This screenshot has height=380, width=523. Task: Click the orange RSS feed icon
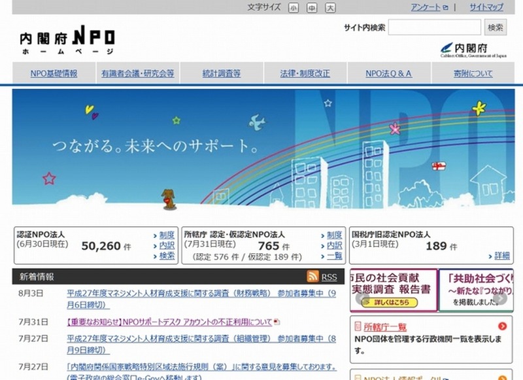pyautogui.click(x=312, y=277)
